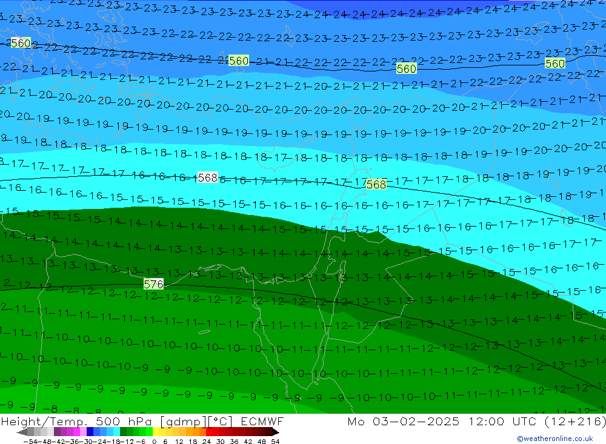Click the date '03-02-2025'

coord(416,421)
